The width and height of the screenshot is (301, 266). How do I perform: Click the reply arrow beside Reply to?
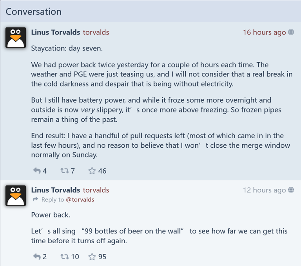35,199
